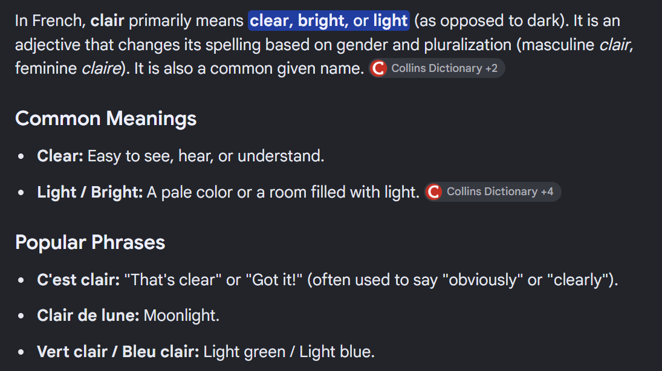Image resolution: width=662 pixels, height=371 pixels.
Task: Click the red Collins logo beside '+4'
Action: coord(433,192)
